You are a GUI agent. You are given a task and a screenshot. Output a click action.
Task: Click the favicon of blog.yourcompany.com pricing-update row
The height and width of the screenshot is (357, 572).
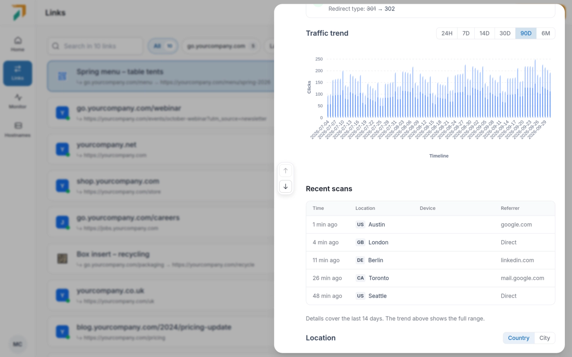(62, 332)
